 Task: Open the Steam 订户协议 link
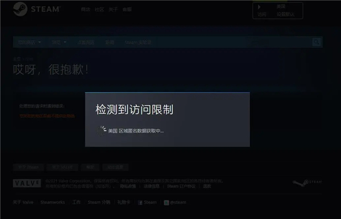[x=181, y=186]
